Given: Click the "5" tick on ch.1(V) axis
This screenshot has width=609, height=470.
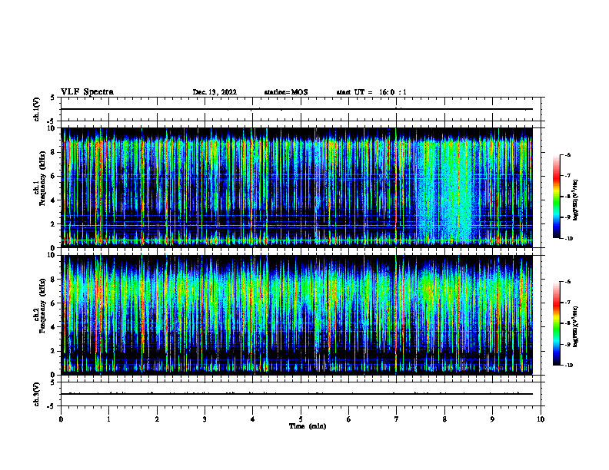Looking at the screenshot, I should pos(53,98).
